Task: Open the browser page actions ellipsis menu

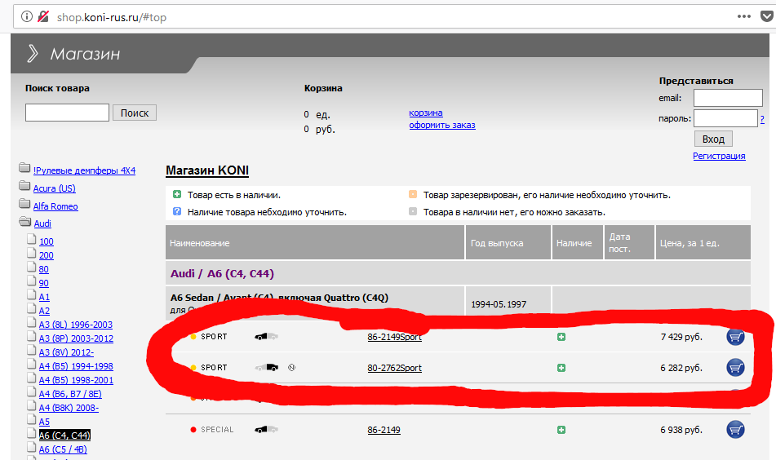Action: click(744, 16)
